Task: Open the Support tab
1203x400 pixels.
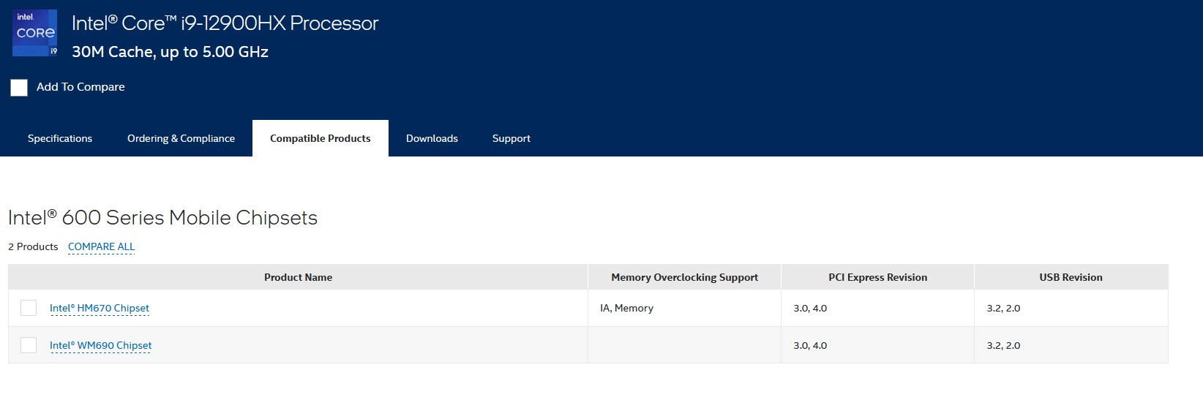Action: pos(511,138)
